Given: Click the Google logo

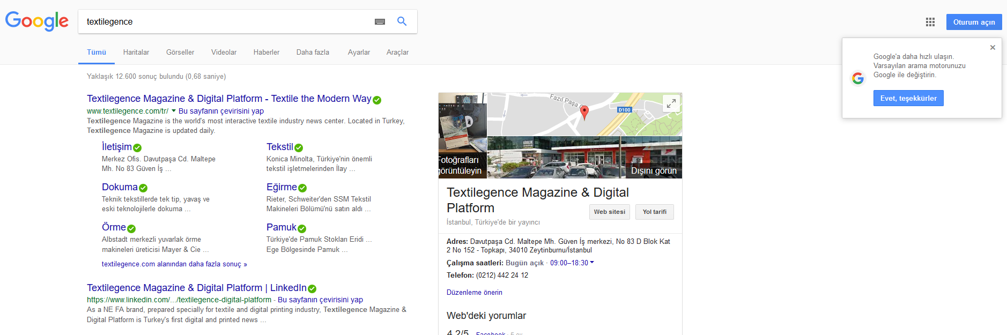Looking at the screenshot, I should click(x=36, y=21).
